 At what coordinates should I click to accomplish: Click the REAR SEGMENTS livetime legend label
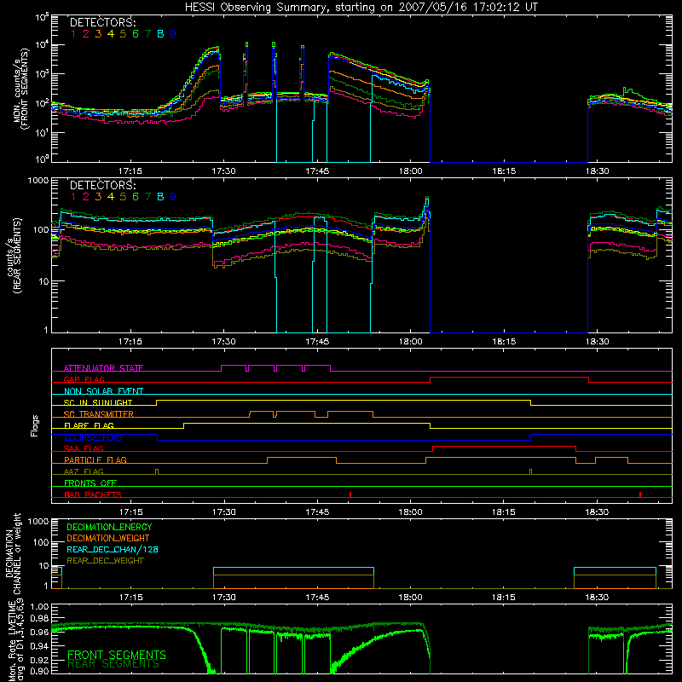pyautogui.click(x=113, y=664)
